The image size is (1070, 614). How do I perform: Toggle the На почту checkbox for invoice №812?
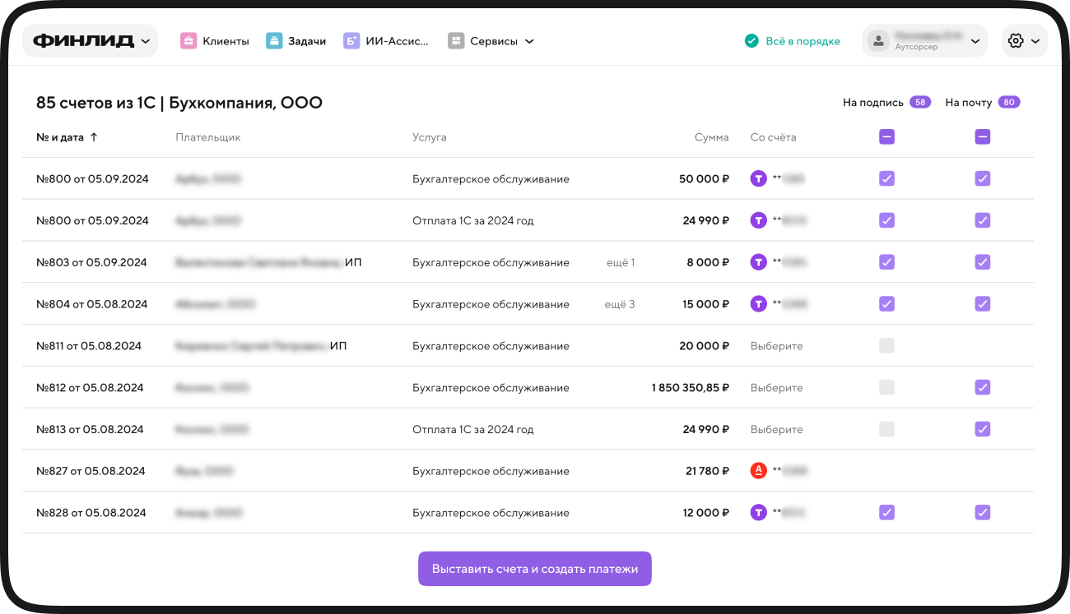pyautogui.click(x=983, y=387)
